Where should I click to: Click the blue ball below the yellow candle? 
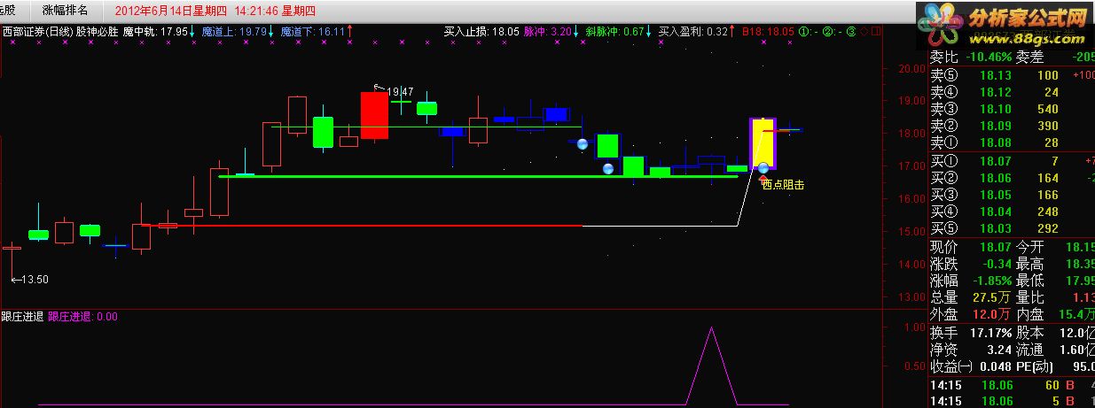pyautogui.click(x=763, y=166)
